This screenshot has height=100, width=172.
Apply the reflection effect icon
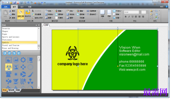[109, 13]
